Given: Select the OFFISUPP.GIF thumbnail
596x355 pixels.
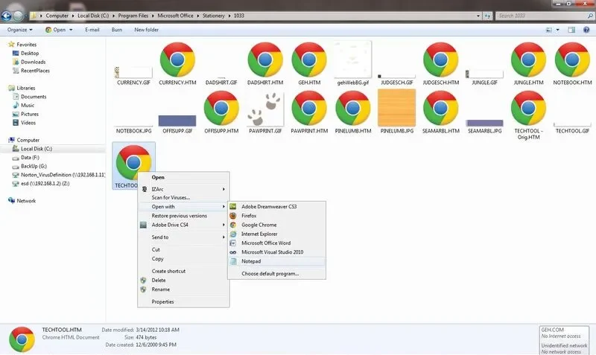Looking at the screenshot, I should [x=177, y=121].
